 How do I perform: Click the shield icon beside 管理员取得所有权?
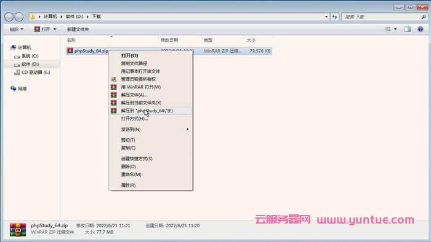coord(113,79)
